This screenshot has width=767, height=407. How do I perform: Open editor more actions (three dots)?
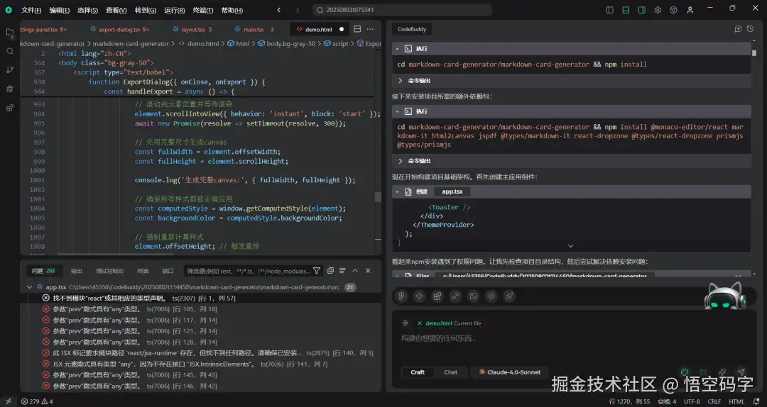point(370,29)
